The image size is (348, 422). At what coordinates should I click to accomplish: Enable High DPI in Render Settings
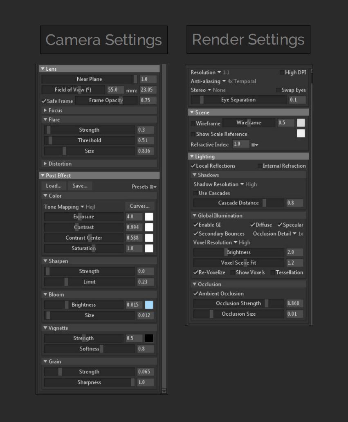[281, 72]
